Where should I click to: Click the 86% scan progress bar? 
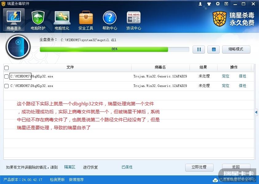[115, 49]
